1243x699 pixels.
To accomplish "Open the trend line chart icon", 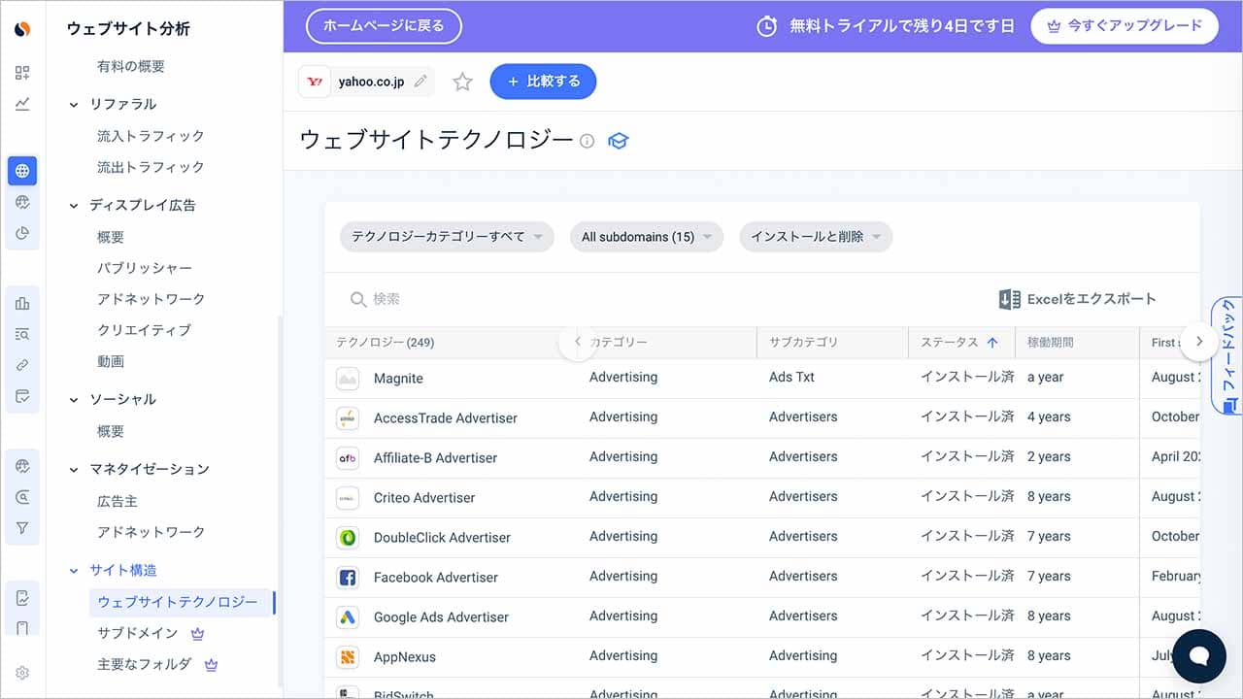I will (22, 104).
